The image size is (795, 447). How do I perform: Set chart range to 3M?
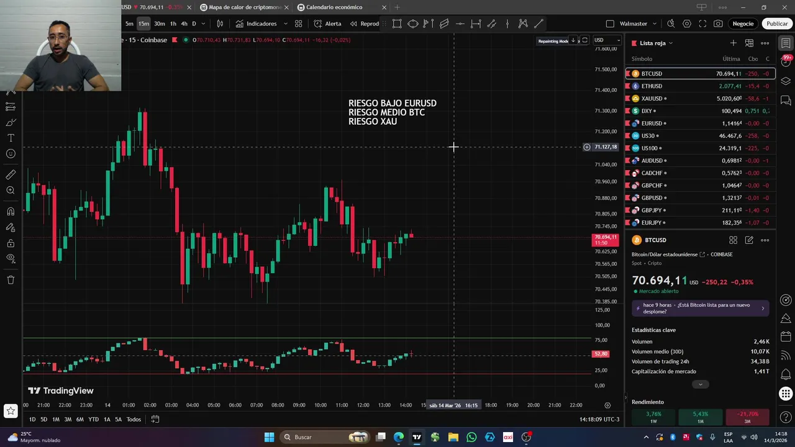(68, 419)
